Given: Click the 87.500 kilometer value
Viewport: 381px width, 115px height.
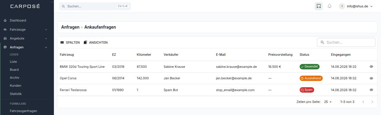Looking at the screenshot, I should (x=142, y=67).
